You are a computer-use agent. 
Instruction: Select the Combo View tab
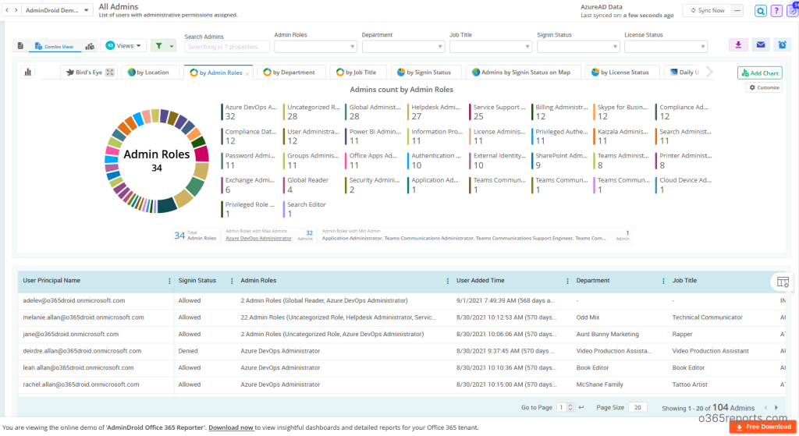click(x=54, y=46)
